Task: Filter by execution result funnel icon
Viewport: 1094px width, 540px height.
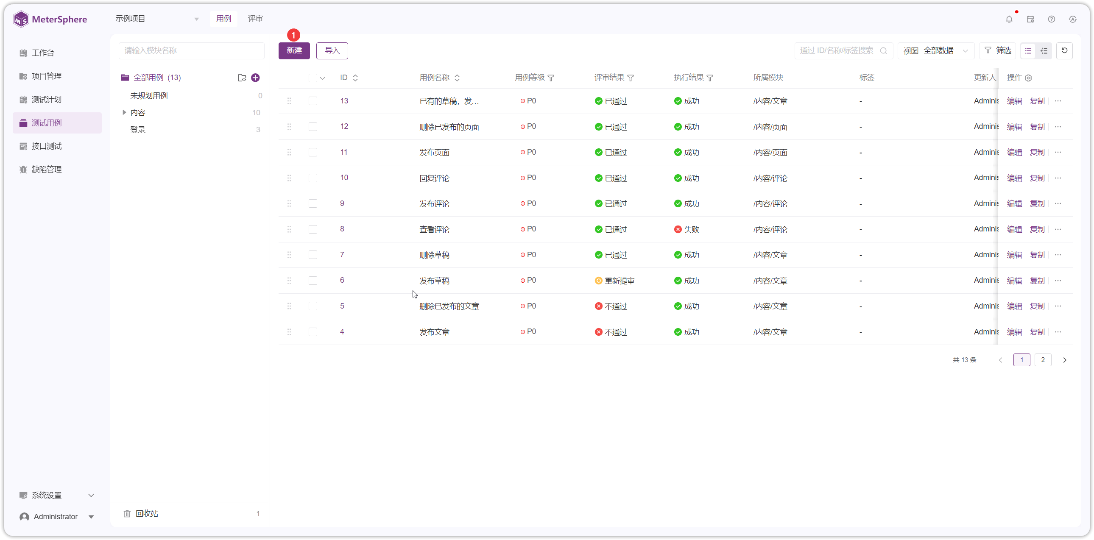Action: click(710, 78)
